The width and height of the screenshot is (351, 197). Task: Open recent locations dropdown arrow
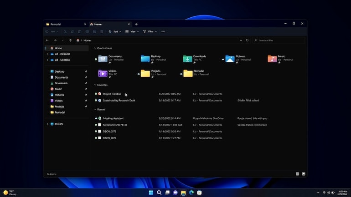pyautogui.click(x=63, y=40)
